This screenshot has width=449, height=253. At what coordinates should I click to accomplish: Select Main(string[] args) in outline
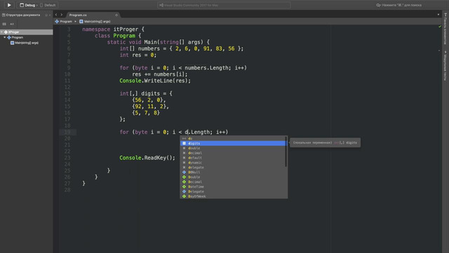[x=27, y=43]
